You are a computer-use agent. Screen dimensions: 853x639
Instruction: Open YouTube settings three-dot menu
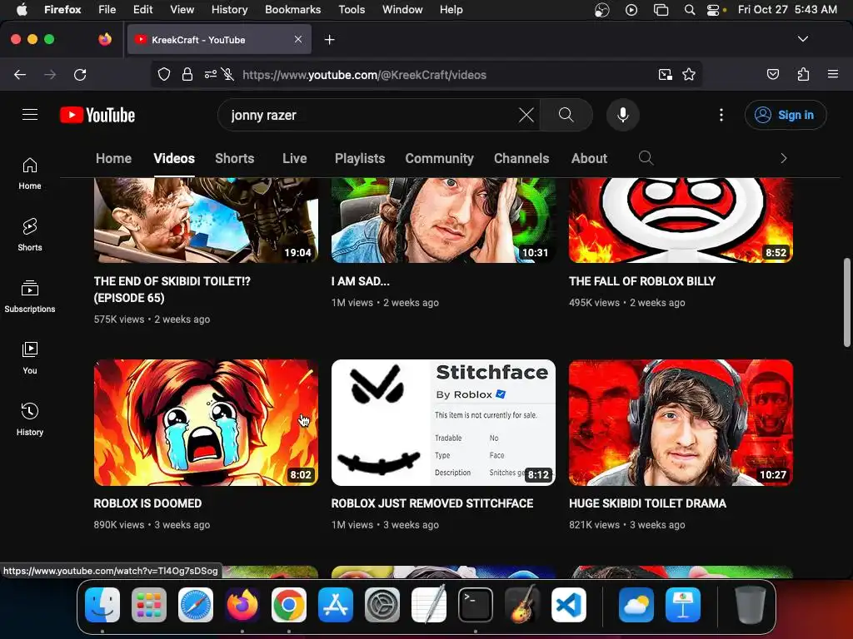click(x=721, y=115)
